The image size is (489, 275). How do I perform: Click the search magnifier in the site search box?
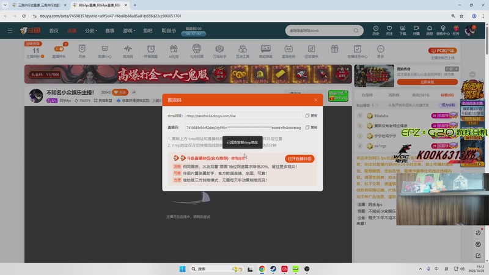pyautogui.click(x=356, y=31)
